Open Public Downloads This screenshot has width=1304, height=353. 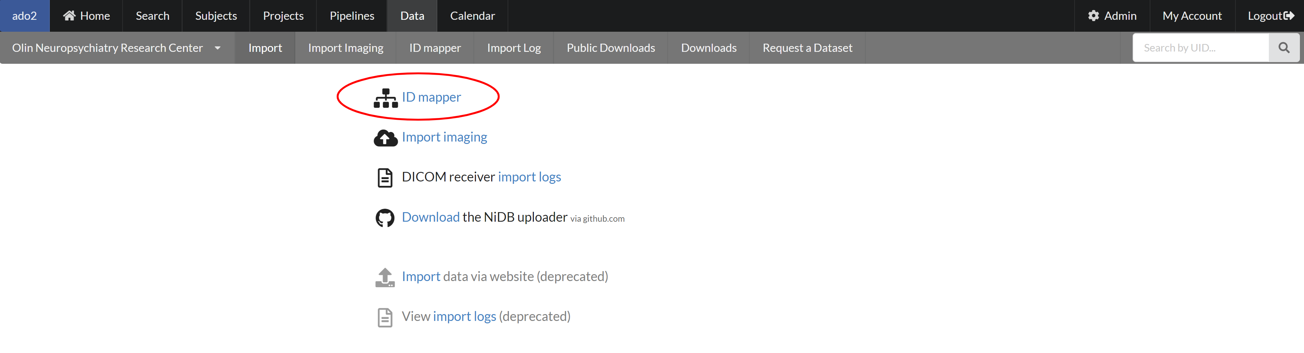click(x=610, y=47)
